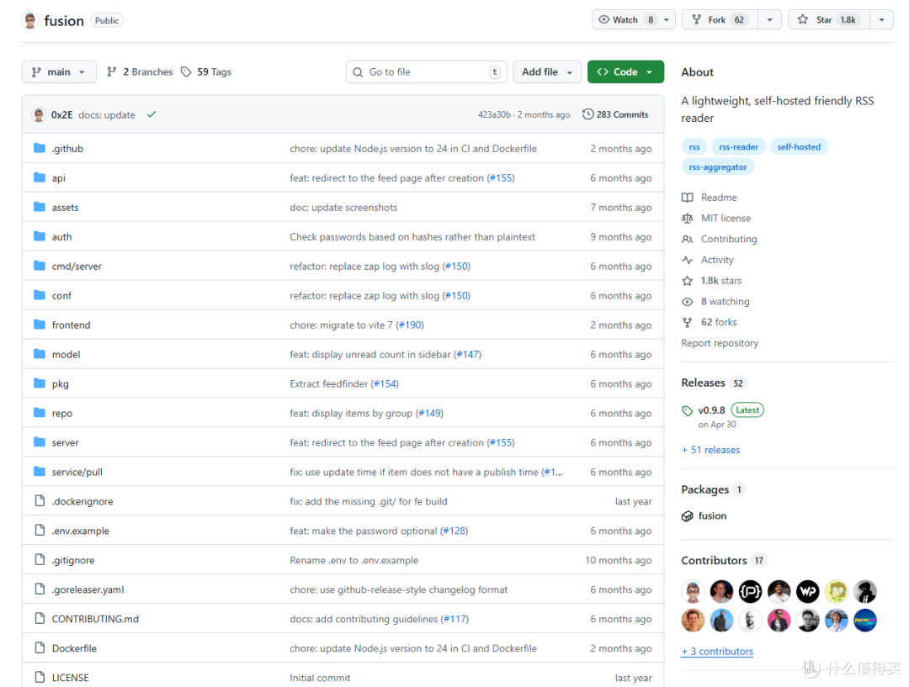
Task: Open the main branch selector dropdown
Action: [59, 71]
